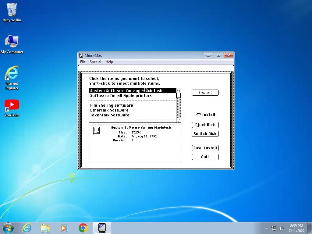Click the version value 7.1

click(133, 140)
